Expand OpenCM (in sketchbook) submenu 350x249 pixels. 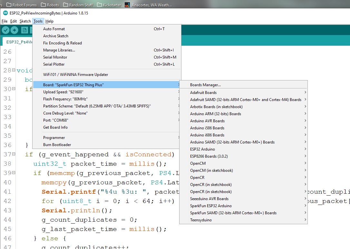[x=244, y=171]
